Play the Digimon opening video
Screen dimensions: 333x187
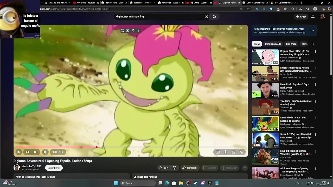19,152
